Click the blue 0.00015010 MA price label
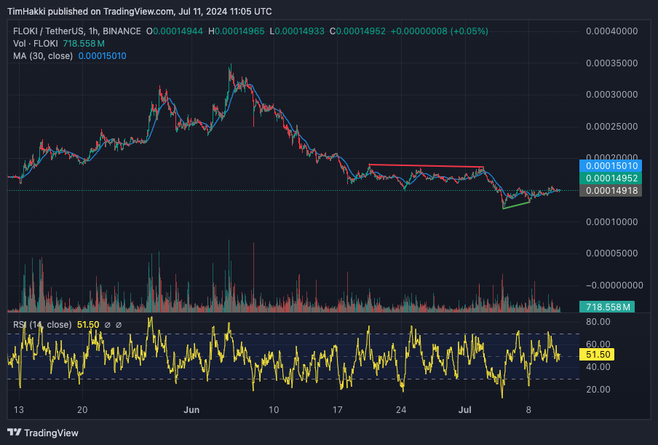Image resolution: width=658 pixels, height=445 pixels. [x=611, y=166]
